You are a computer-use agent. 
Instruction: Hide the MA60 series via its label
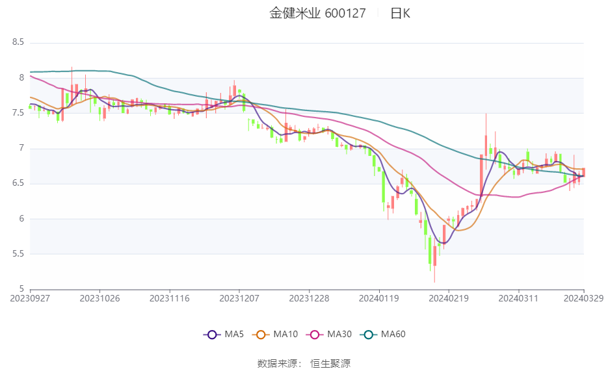(393, 334)
